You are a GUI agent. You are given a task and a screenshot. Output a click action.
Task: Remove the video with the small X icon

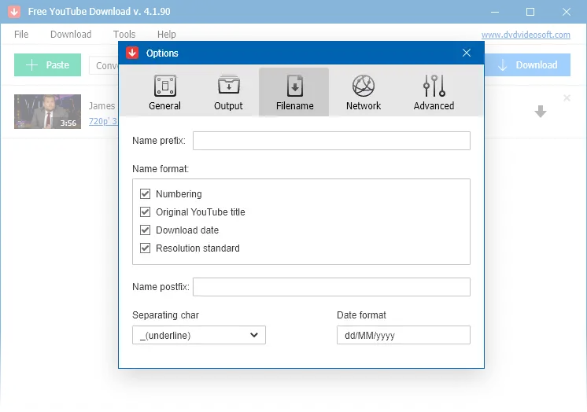pyautogui.click(x=567, y=98)
